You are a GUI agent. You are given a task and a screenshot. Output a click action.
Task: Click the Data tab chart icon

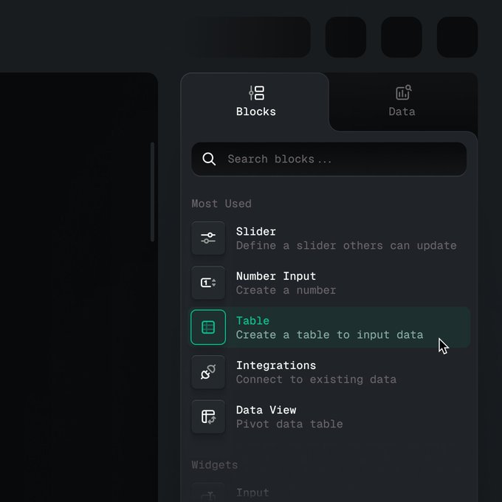click(403, 92)
